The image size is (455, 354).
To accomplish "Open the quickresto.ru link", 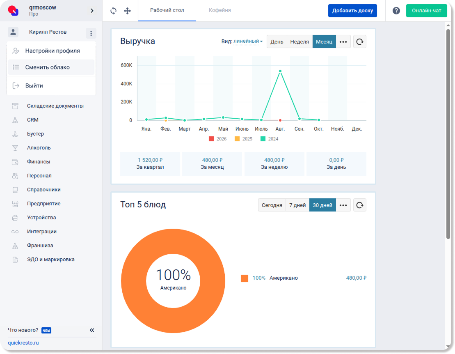I will (x=23, y=343).
